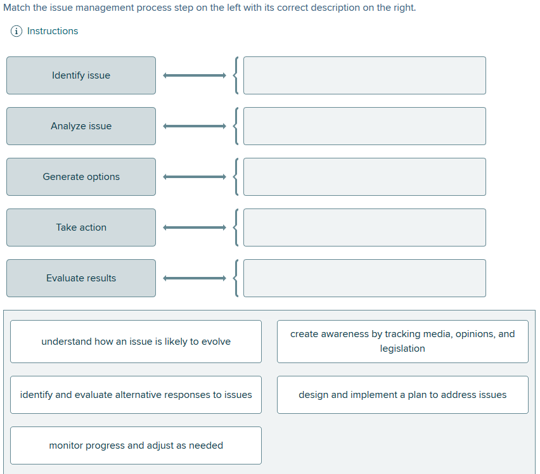Select the Evaluate results step tile
Image resolution: width=540 pixels, height=474 pixels.
[80, 278]
